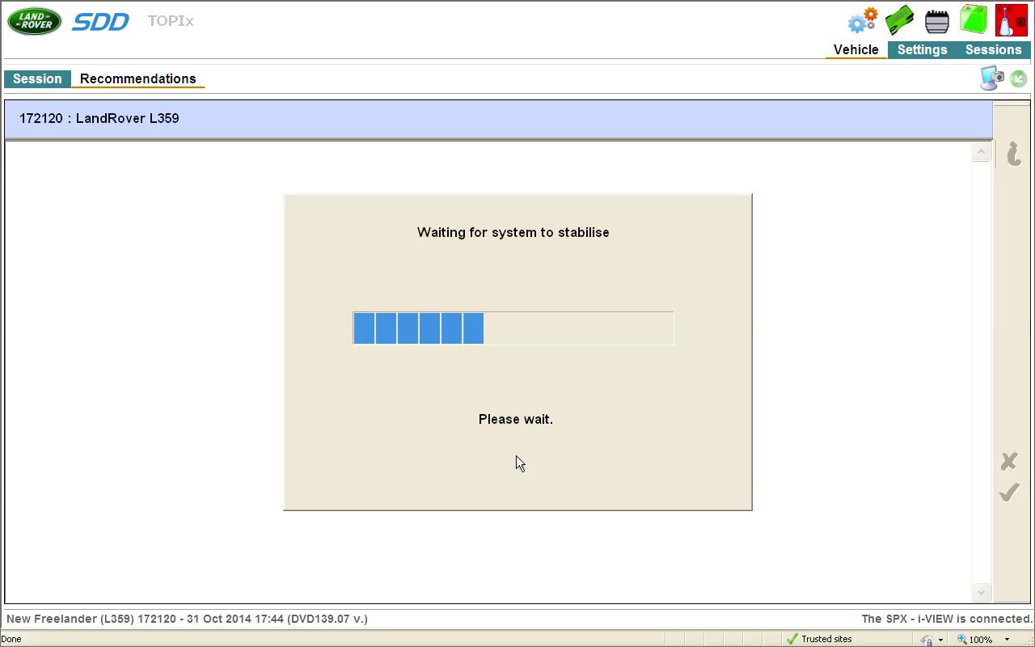
Task: Expand the protected mode security dropdown arrow
Action: [x=940, y=640]
